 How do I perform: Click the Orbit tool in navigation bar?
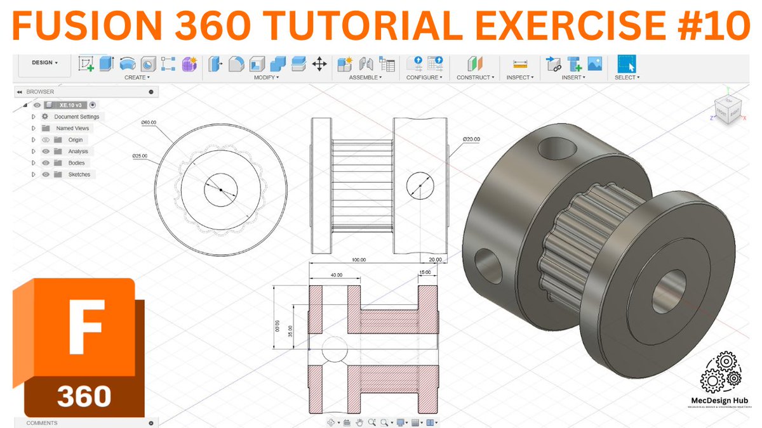(x=331, y=422)
